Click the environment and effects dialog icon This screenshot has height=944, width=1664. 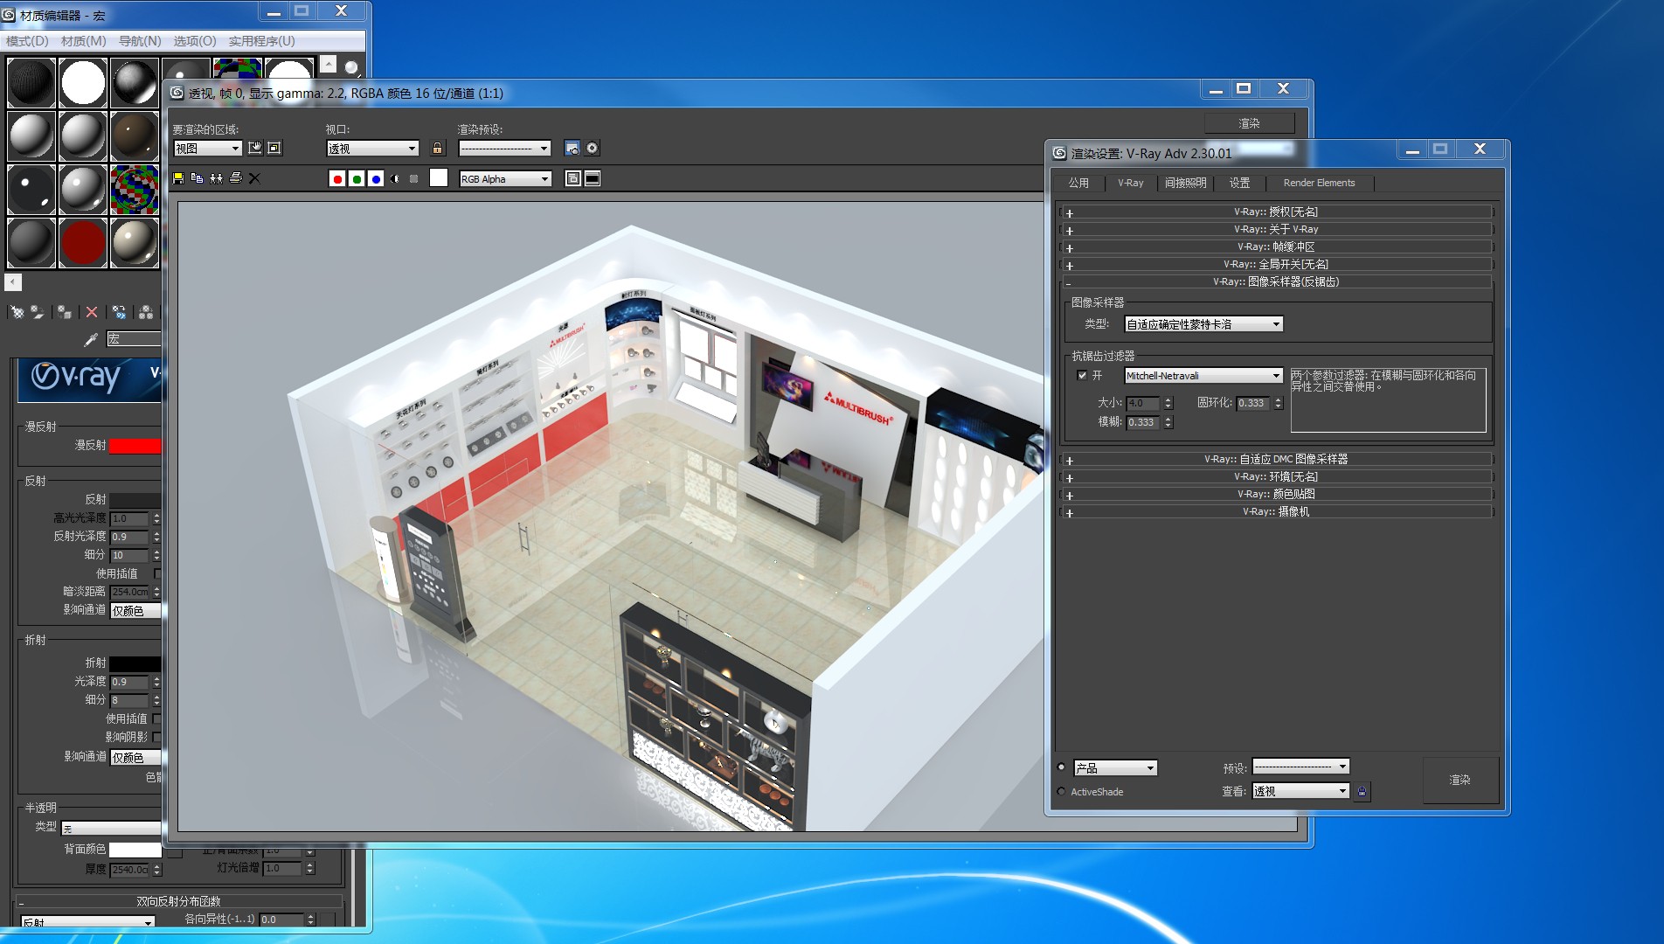tap(593, 148)
